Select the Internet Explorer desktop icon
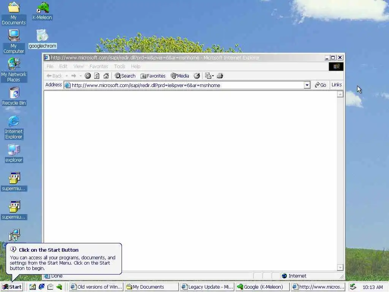The height and width of the screenshot is (292, 389). pos(14,127)
